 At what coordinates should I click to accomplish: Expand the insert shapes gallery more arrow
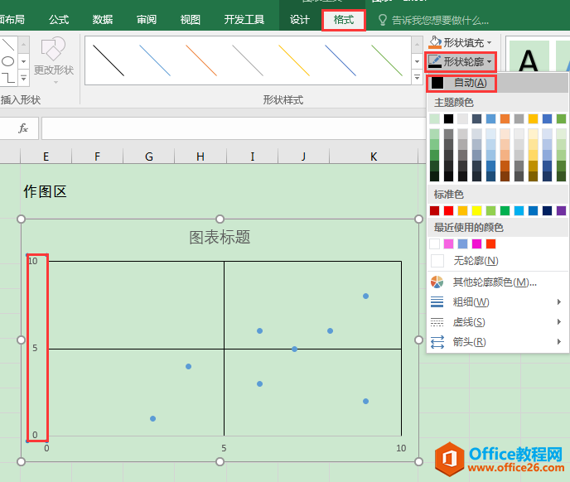[23, 78]
